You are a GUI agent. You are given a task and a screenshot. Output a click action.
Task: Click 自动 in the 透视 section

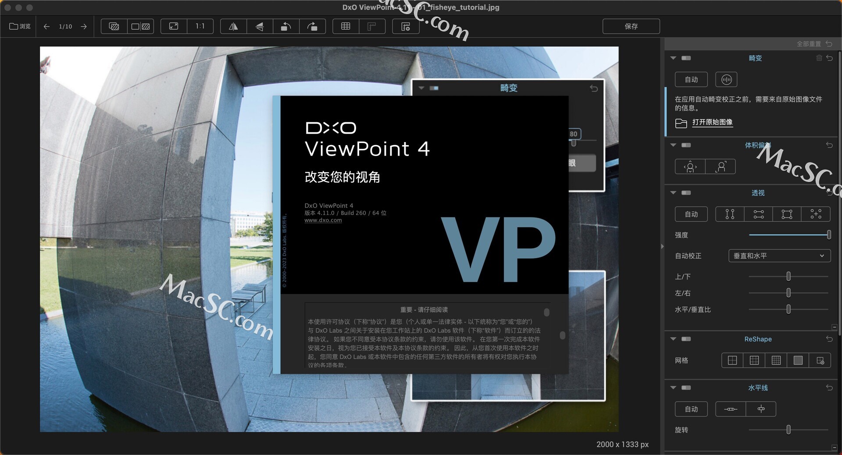(691, 214)
